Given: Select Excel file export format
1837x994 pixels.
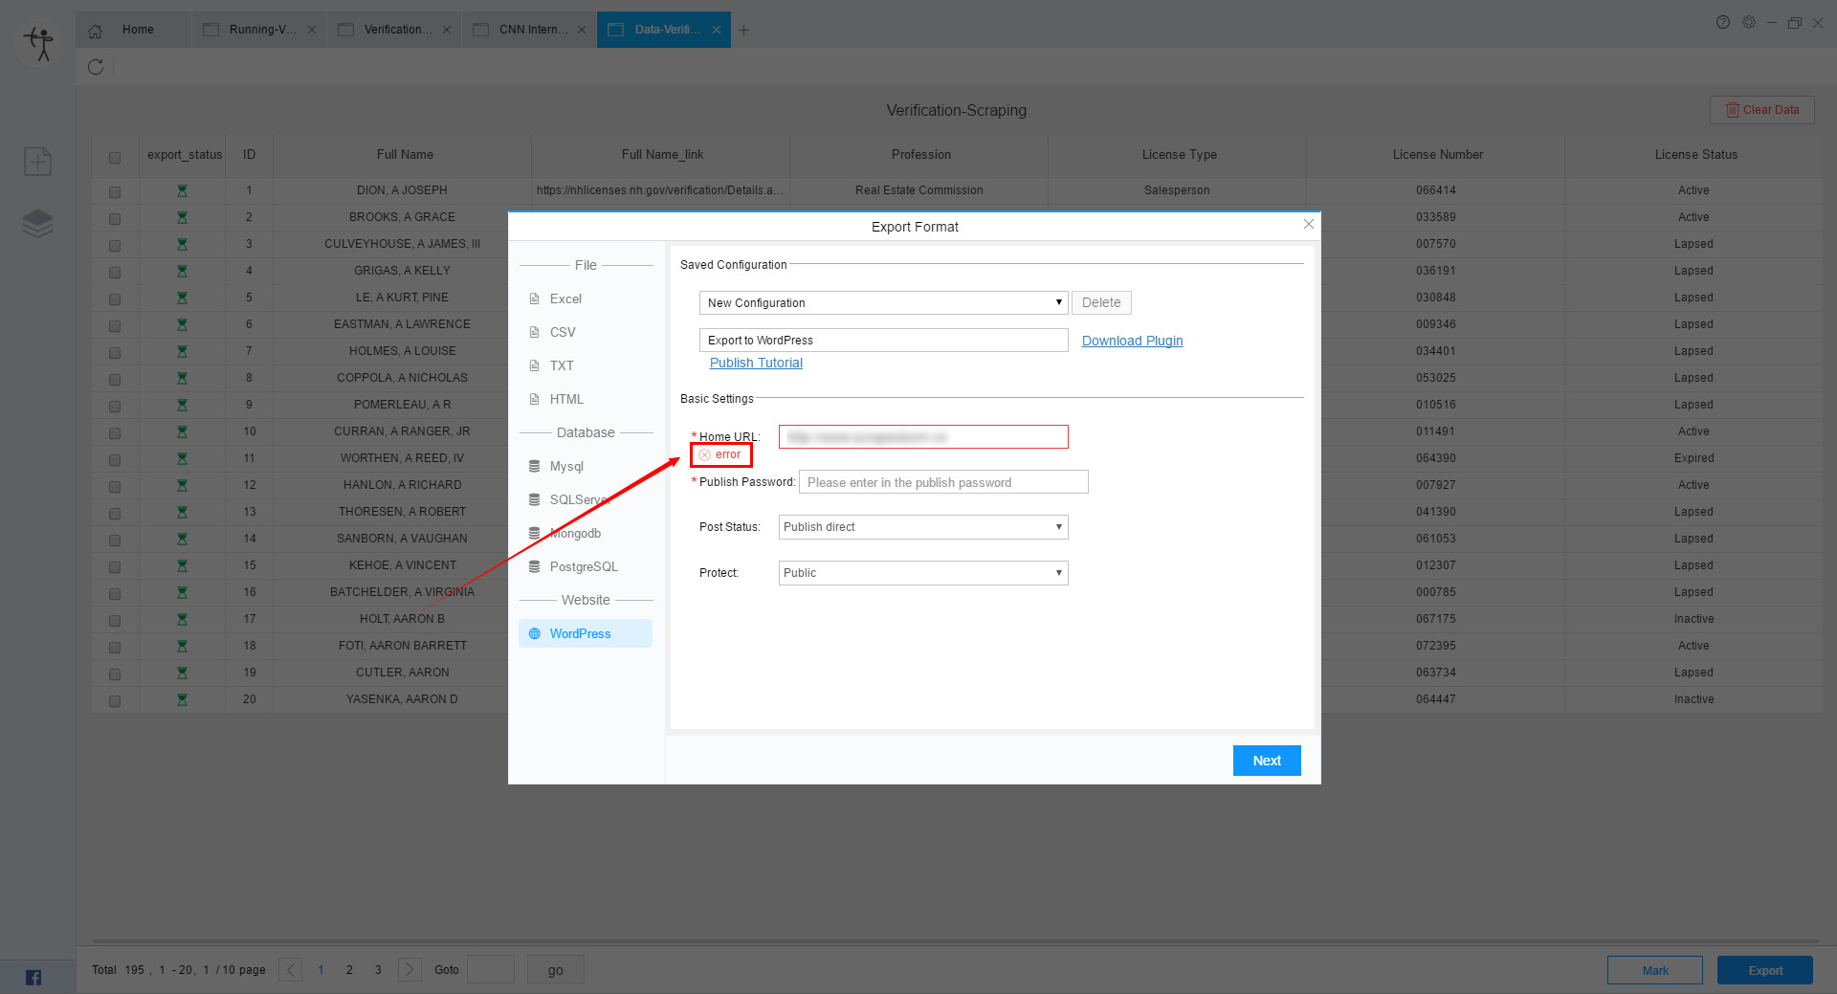Looking at the screenshot, I should [x=586, y=298].
